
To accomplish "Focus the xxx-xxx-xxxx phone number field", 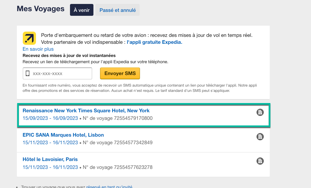I will coord(57,73).
